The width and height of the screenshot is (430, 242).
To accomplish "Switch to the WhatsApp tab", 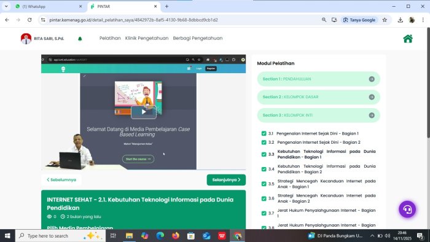I will click(x=49, y=6).
